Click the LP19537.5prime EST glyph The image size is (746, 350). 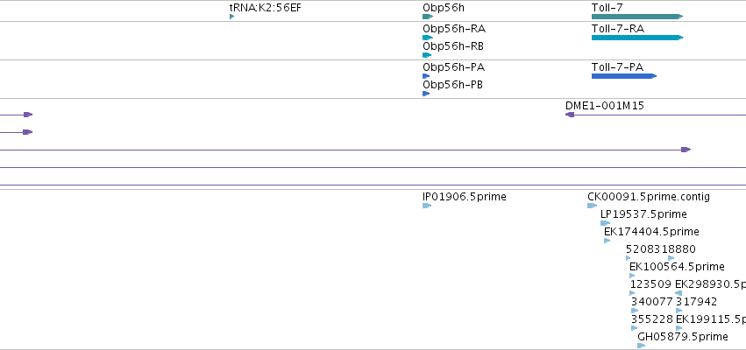pos(605,223)
